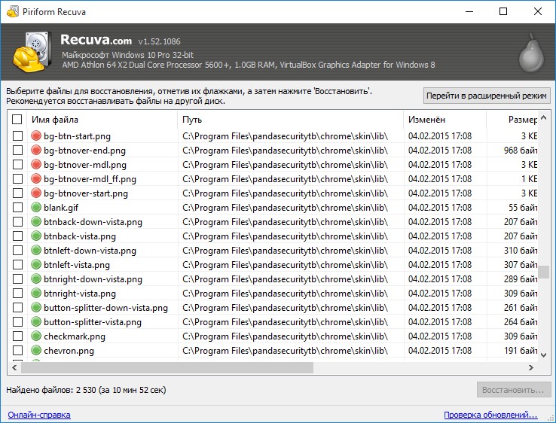Viewport: 556px width, 423px height.
Task: Click the green status icon of chevron.png
Action: [x=36, y=351]
